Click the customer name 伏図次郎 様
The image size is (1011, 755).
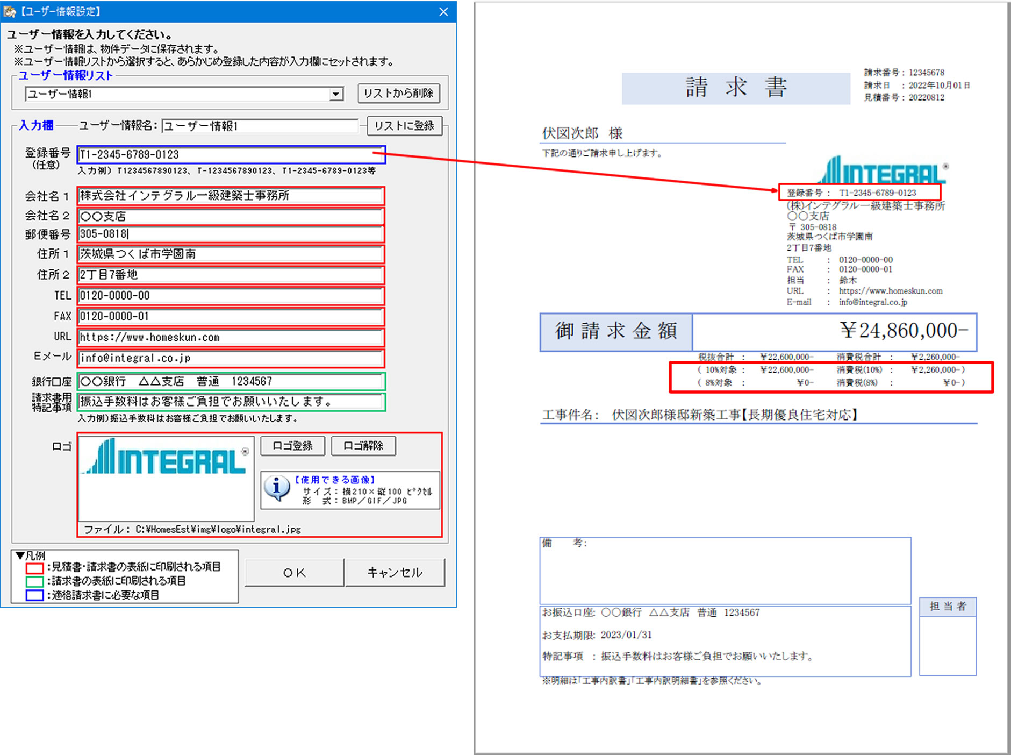pyautogui.click(x=582, y=133)
